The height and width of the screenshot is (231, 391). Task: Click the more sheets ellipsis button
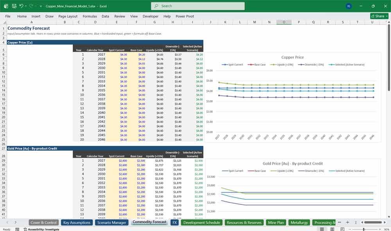pyautogui.click(x=339, y=222)
